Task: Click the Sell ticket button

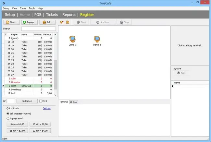Action: pos(27,101)
